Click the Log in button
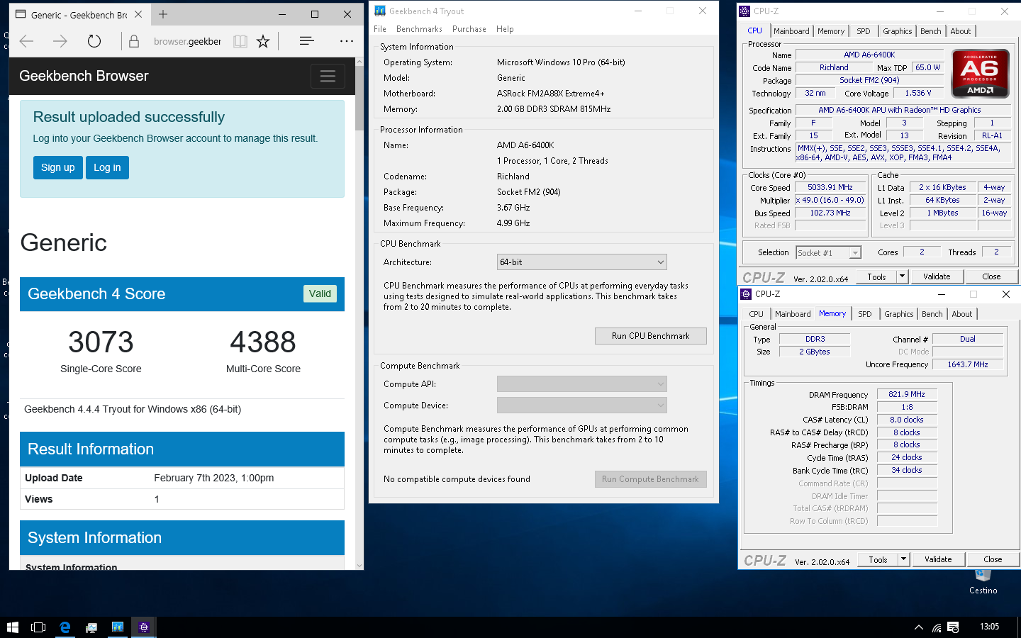This screenshot has height=638, width=1021. point(107,167)
